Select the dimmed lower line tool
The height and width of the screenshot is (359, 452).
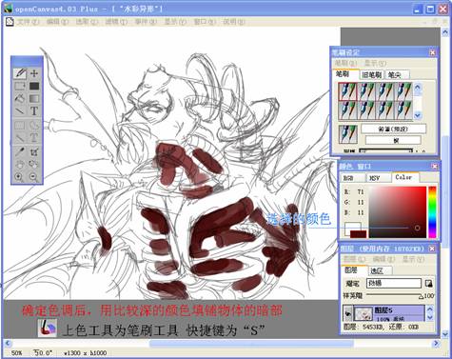(20, 138)
